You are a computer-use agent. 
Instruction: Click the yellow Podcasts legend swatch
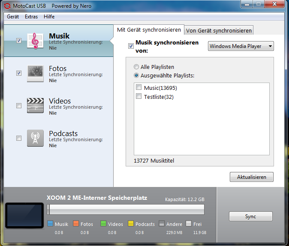[131, 223]
